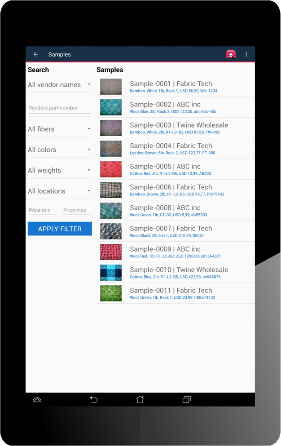Viewport: 281px width, 446px height.
Task: Open Sample-0002 teal fabric thumbnail
Action: pos(111,107)
